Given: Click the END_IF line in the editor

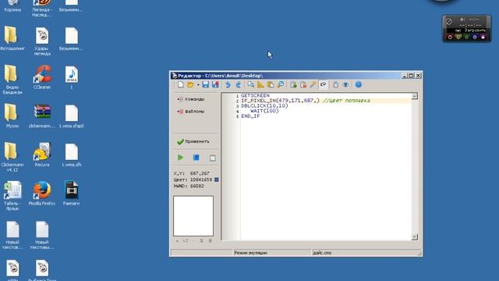Looking at the screenshot, I should [250, 116].
